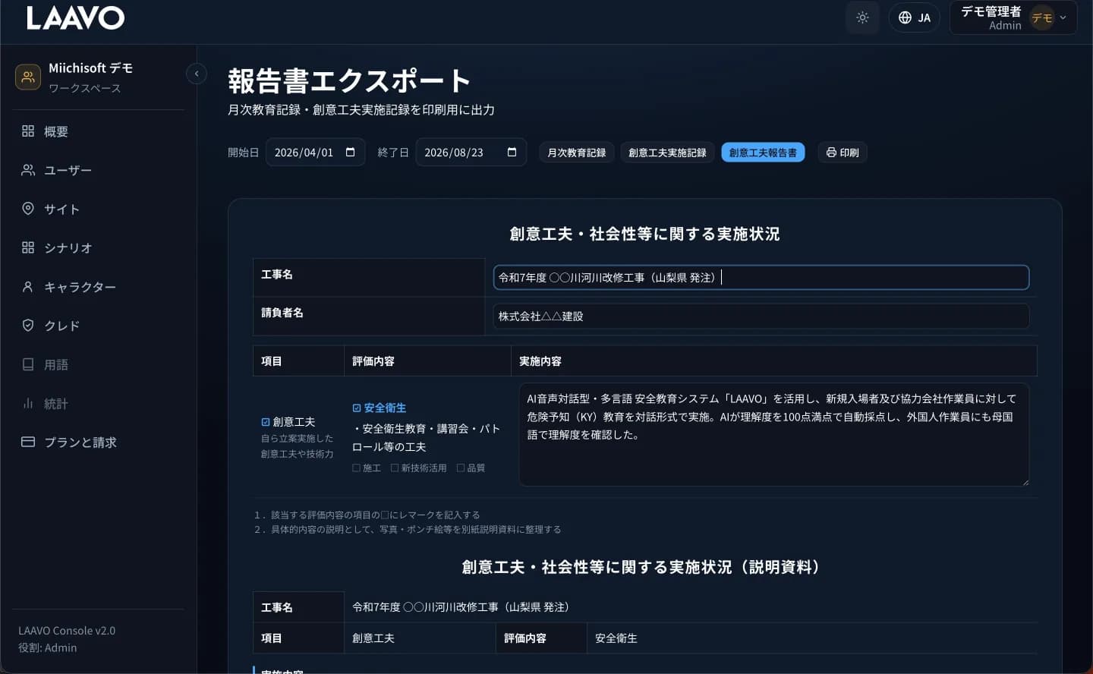Collapse the sidebar with the chevron button
This screenshot has width=1093, height=674.
click(x=197, y=74)
